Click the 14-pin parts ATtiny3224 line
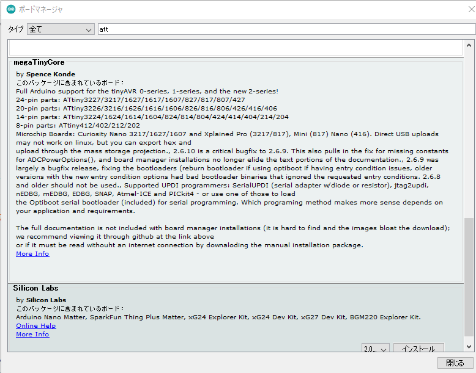This screenshot has width=476, height=373. pyautogui.click(x=152, y=117)
